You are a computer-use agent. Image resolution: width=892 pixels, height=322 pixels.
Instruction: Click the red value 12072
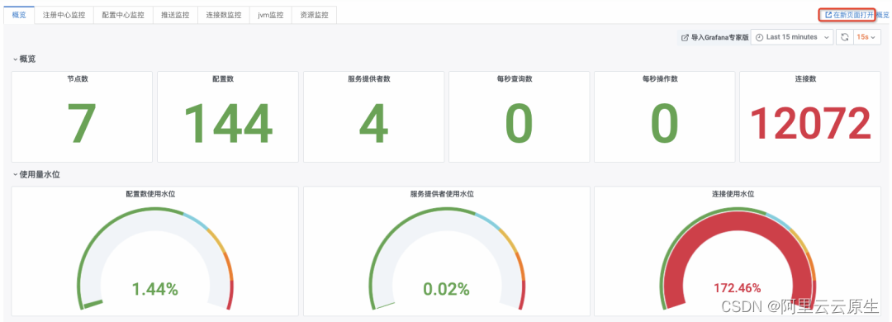click(x=811, y=123)
